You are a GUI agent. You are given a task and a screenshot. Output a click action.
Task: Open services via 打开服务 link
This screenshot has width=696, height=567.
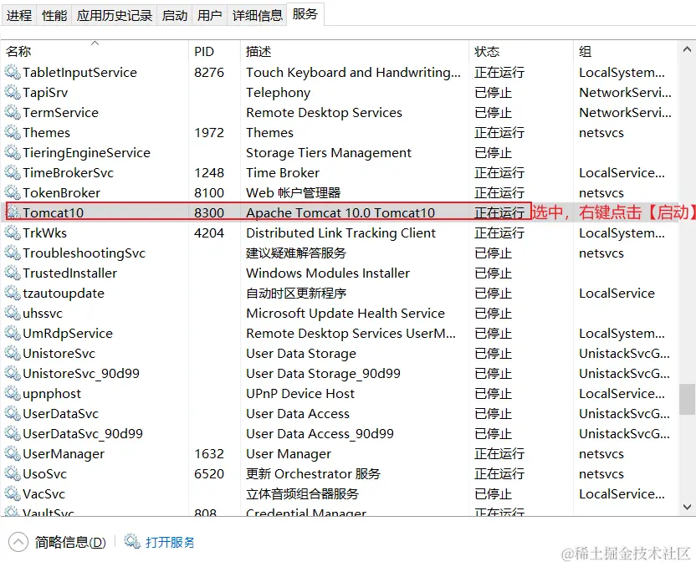170,542
